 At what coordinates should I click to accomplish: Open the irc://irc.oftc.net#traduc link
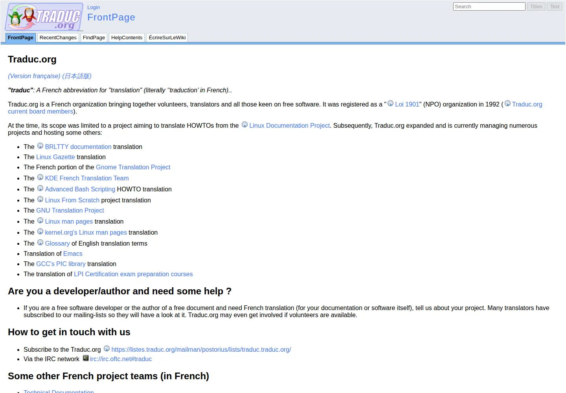(121, 359)
